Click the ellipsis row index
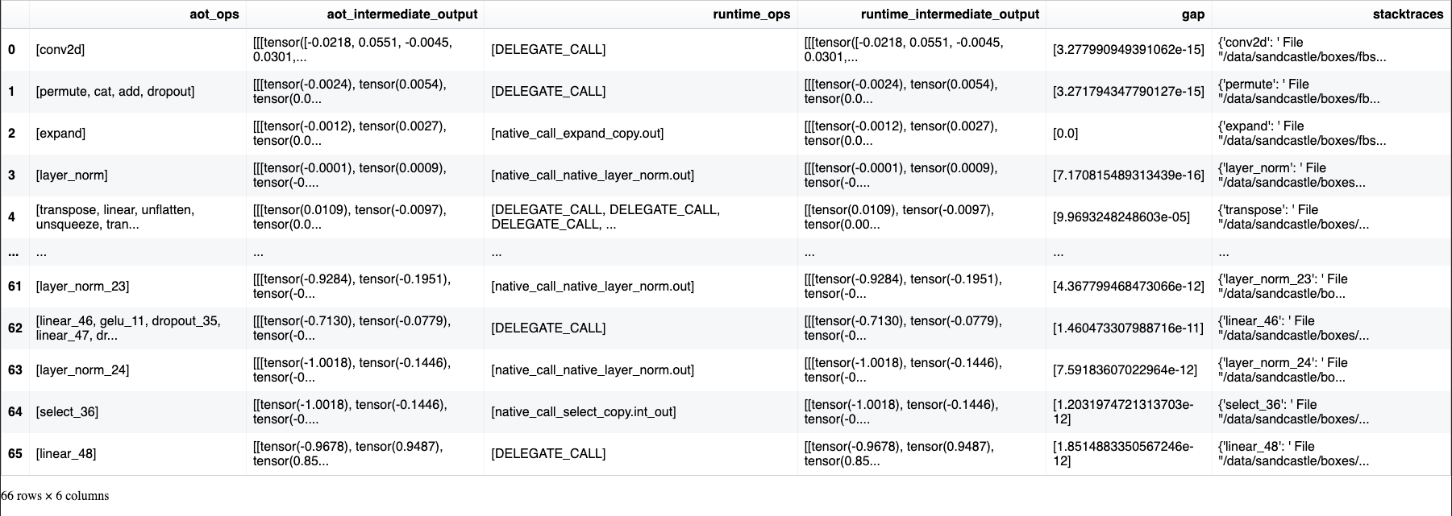The image size is (1452, 516). [x=12, y=253]
